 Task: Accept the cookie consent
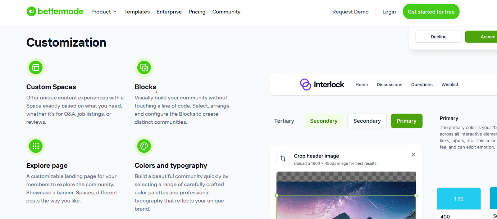(481, 37)
